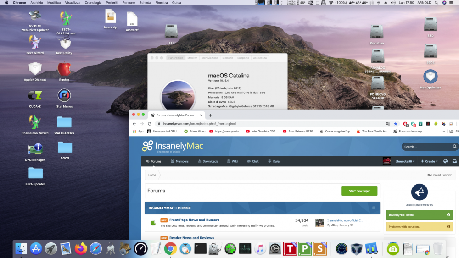459x258 pixels.
Task: Select the DOCS folder on desktop
Action: [x=65, y=147]
